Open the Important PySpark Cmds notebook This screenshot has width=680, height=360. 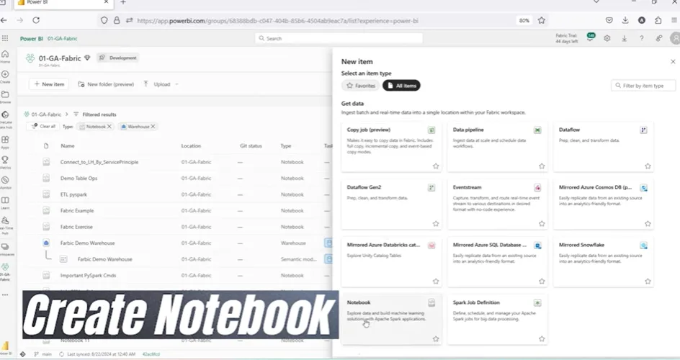tap(88, 276)
